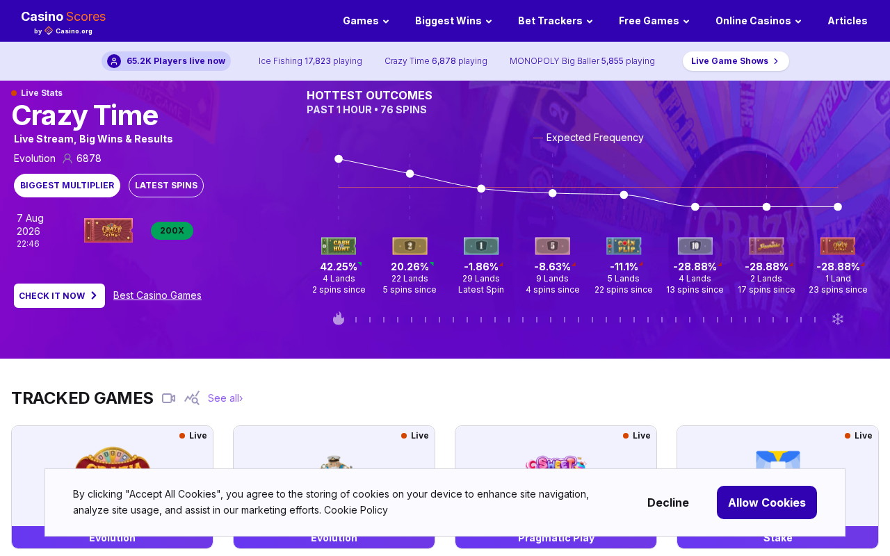Click the 200X multiplier badge
Viewport: 890px width, 556px height.
(x=172, y=231)
